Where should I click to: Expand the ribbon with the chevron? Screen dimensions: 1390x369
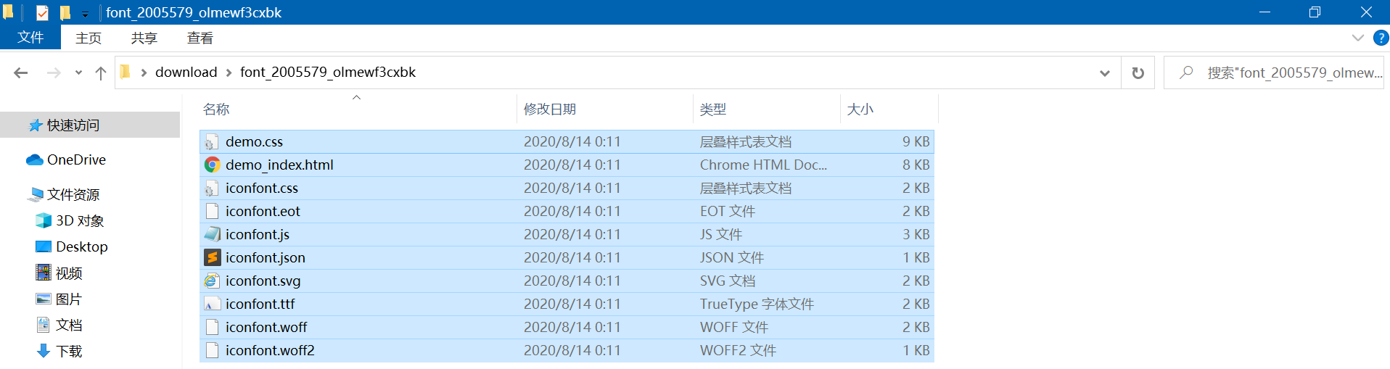[x=1357, y=38]
